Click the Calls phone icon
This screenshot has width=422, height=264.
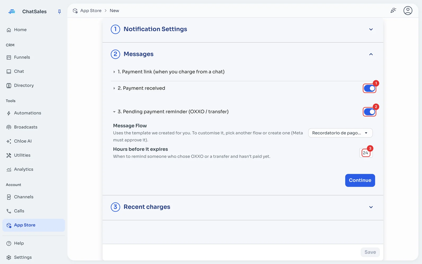coord(9,211)
